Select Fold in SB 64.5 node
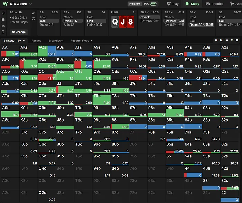The height and width of the screenshot is (203, 242). click(43, 17)
